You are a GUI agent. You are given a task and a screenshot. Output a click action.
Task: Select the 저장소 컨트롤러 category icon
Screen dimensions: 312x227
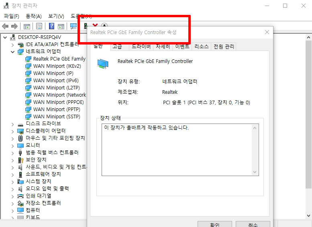20,203
